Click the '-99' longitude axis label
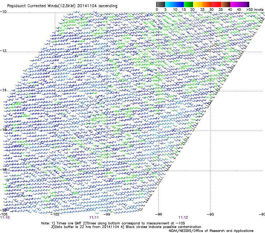265x233 pixels. click(107, 214)
